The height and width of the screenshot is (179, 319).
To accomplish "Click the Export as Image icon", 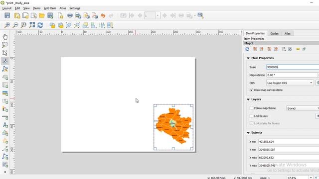I will coord(78,15).
